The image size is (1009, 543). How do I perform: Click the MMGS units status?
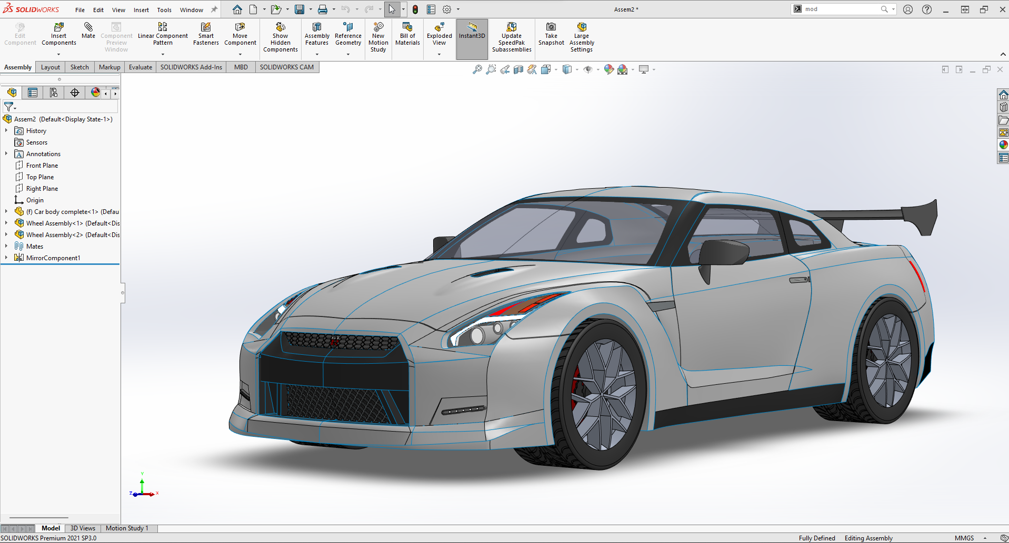click(x=964, y=538)
